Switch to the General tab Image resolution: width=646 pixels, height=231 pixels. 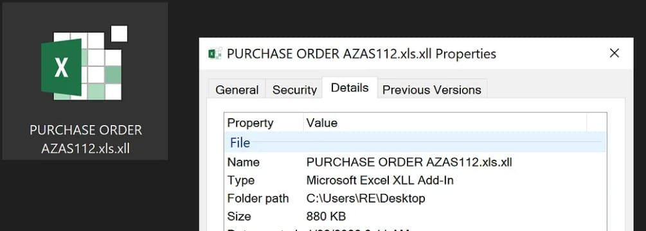[237, 90]
